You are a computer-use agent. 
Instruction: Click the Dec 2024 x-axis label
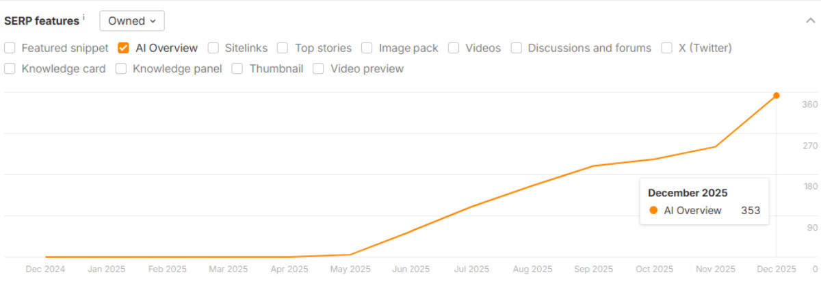[x=46, y=270]
